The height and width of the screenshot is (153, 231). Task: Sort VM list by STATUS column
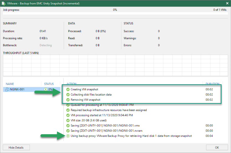click(49, 84)
